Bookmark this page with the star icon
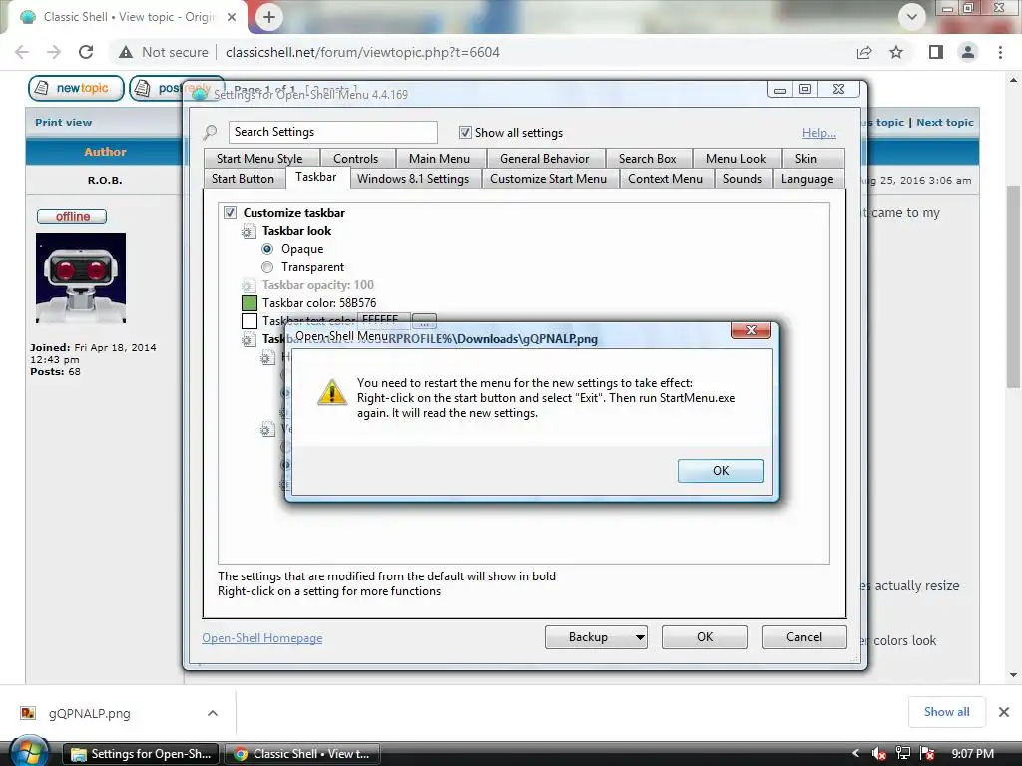Screen dimensions: 1022x766 pos(896,52)
